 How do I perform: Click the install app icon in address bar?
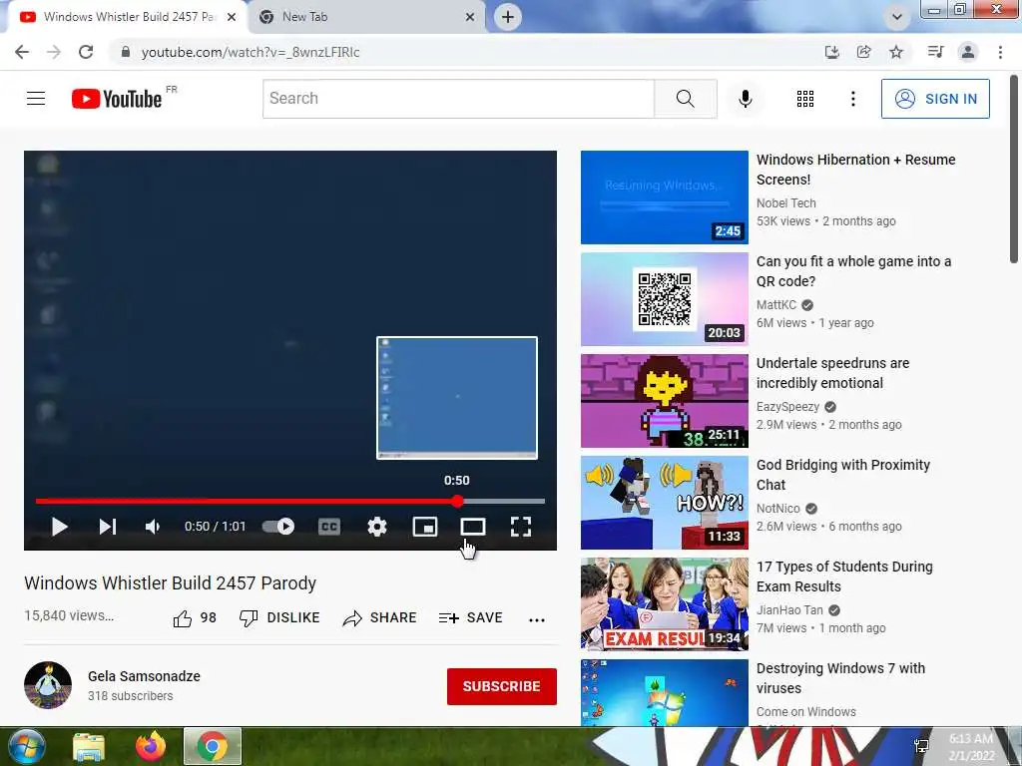pos(831,52)
